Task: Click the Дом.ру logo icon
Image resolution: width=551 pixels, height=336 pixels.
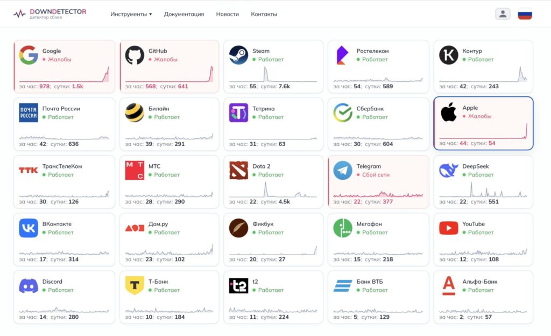Action: (135, 228)
